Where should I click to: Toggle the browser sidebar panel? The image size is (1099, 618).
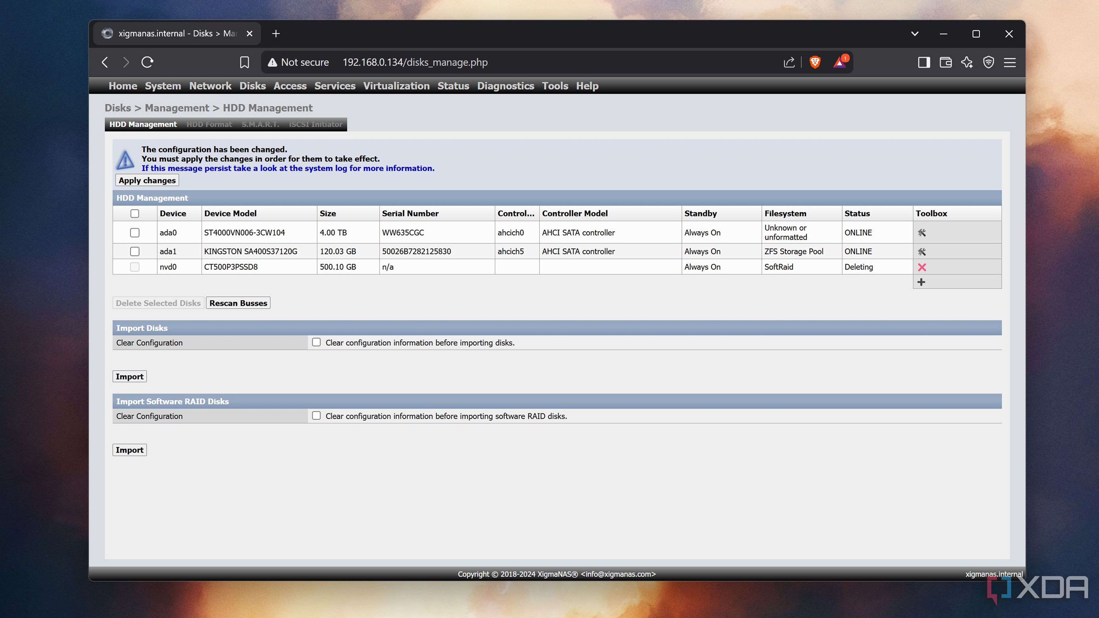(x=924, y=62)
